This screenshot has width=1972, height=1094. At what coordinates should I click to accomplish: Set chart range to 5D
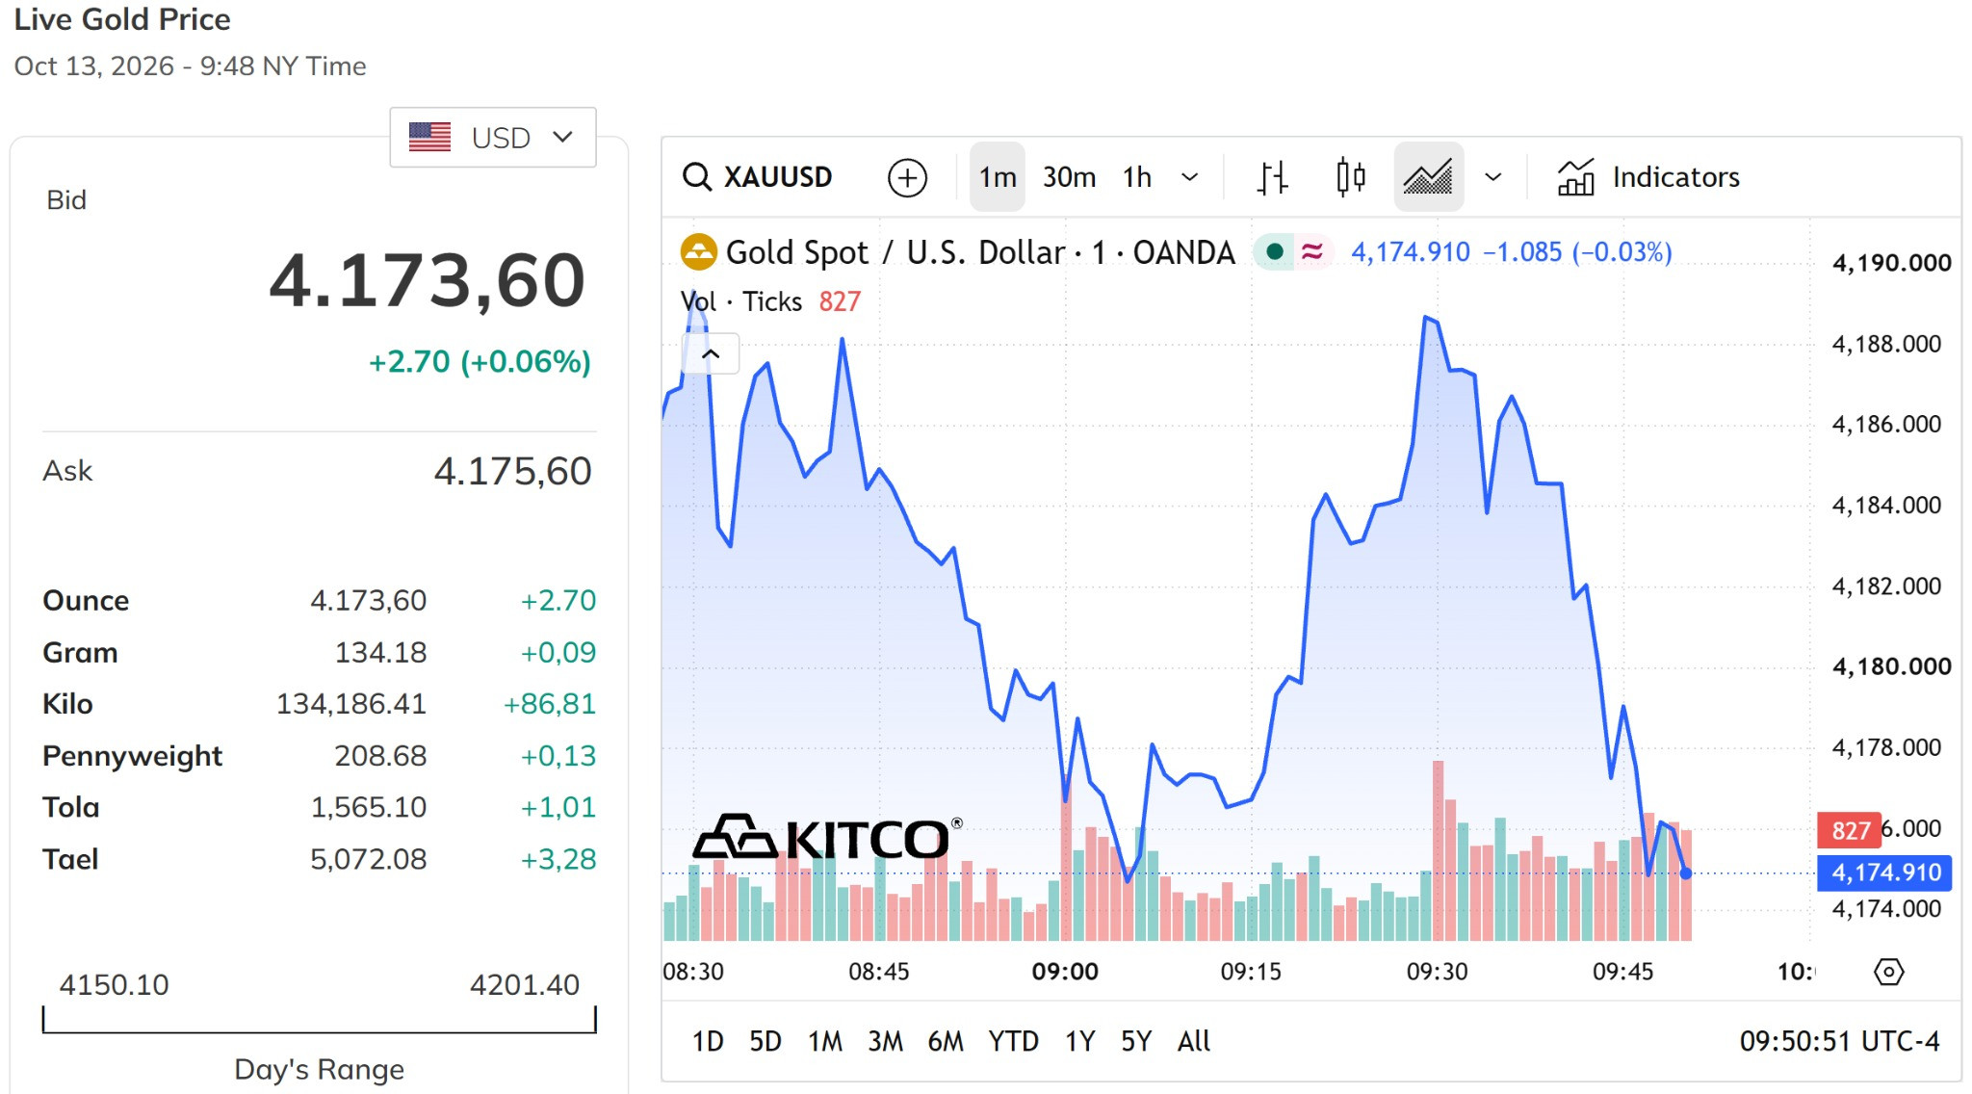[x=765, y=1041]
